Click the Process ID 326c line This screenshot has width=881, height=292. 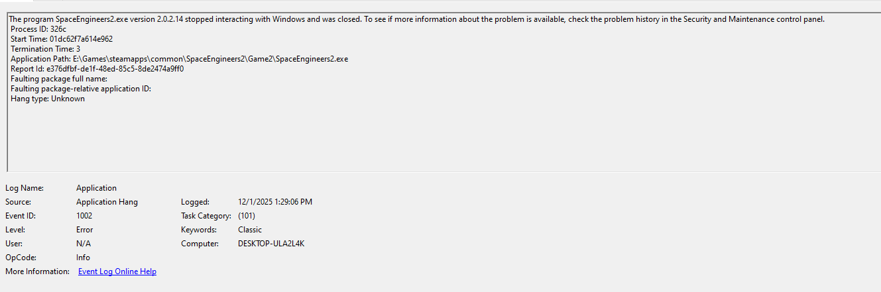pyautogui.click(x=38, y=29)
